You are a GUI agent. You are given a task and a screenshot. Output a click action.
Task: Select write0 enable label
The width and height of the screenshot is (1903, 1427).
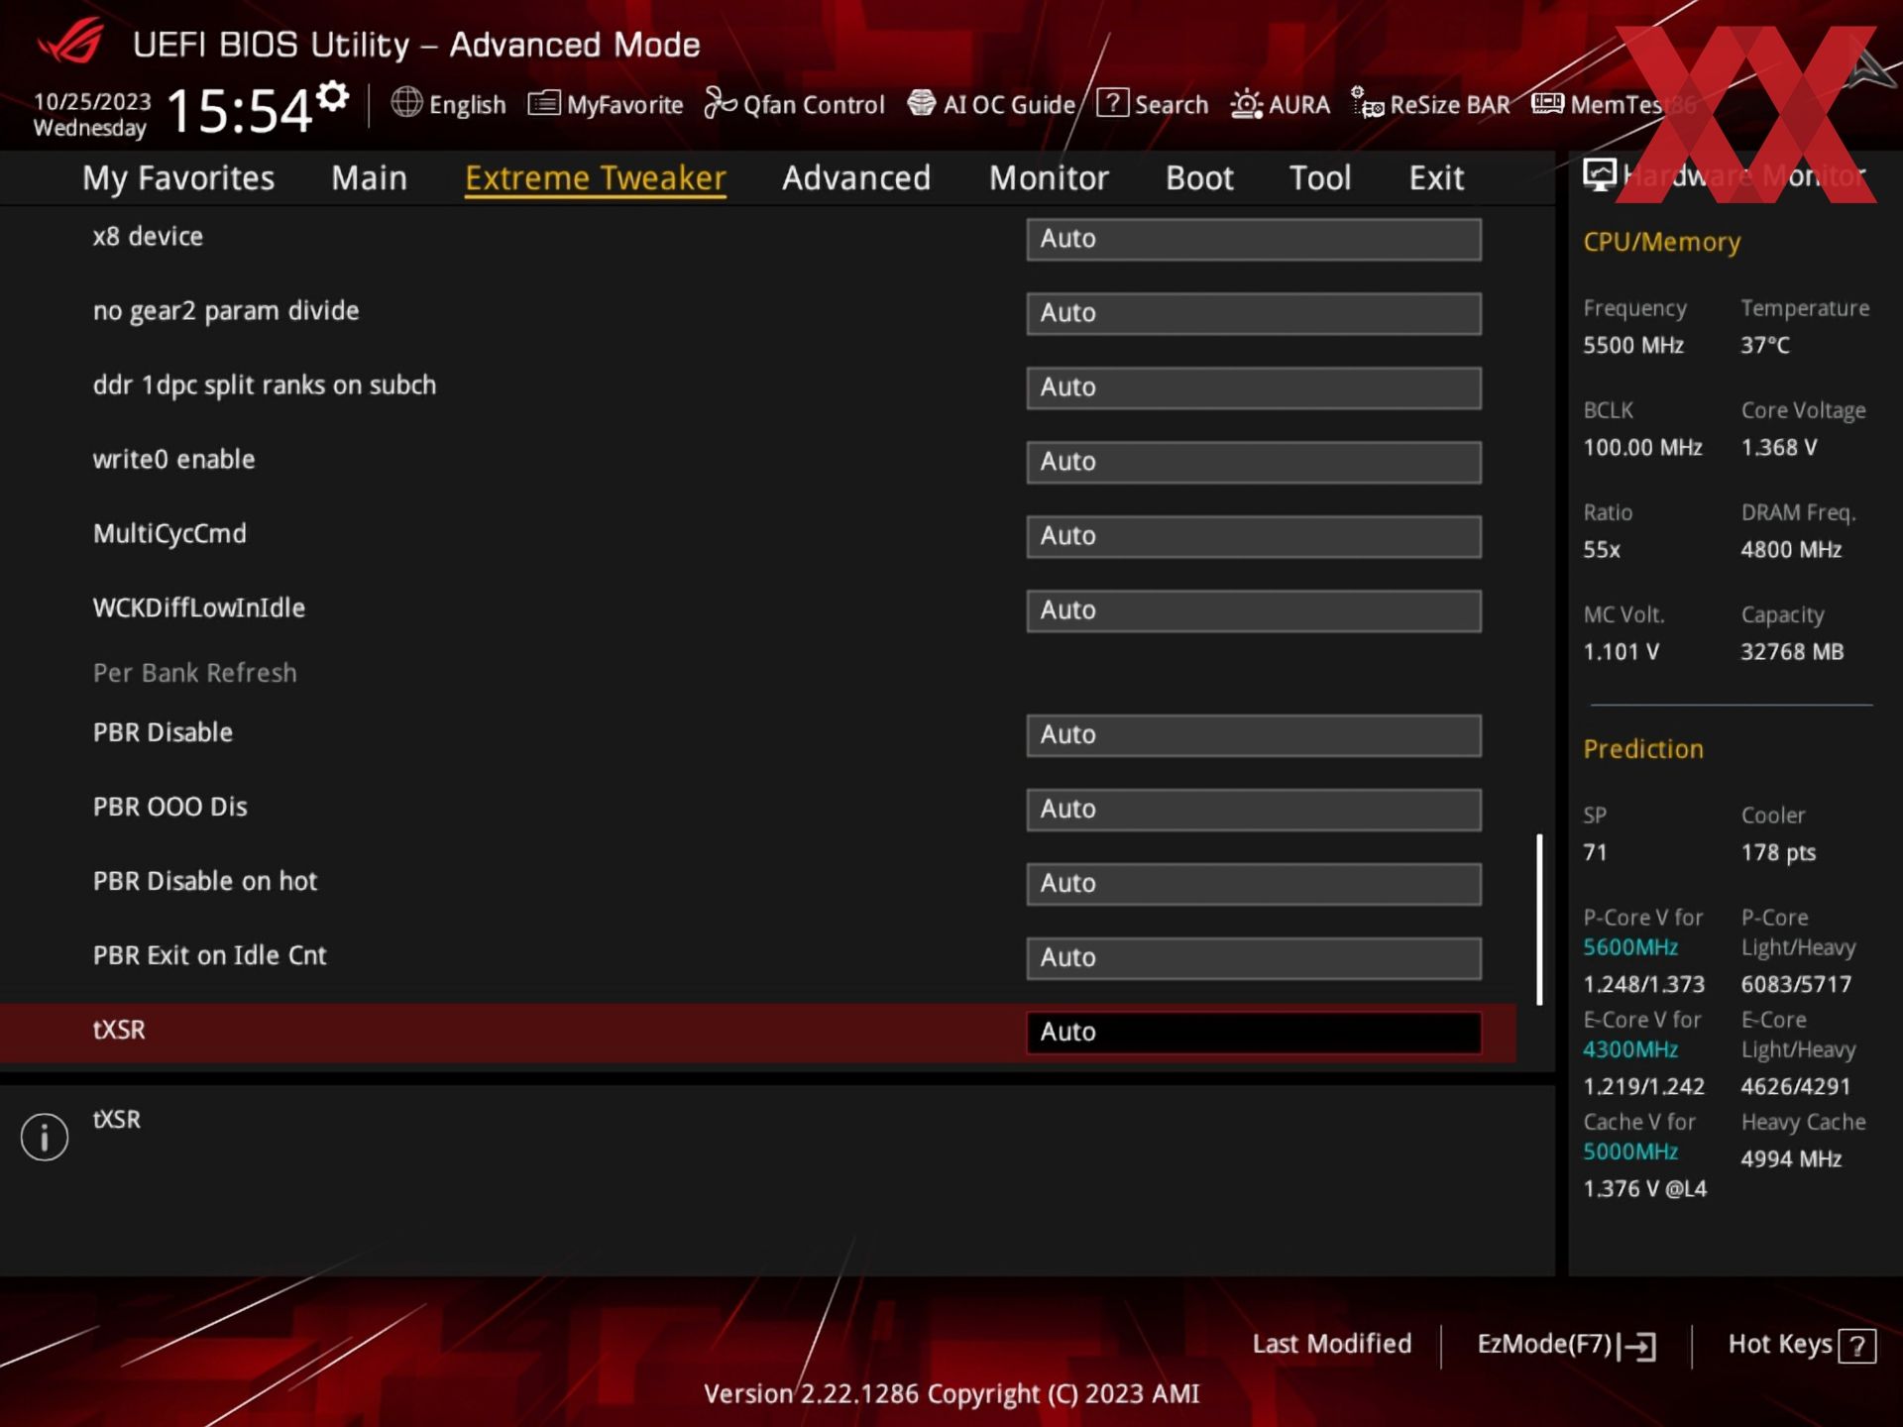173,460
